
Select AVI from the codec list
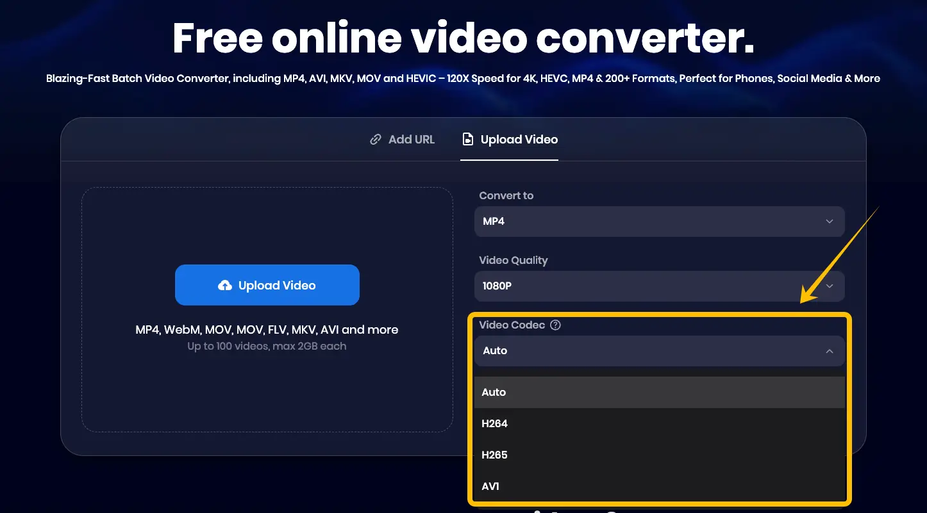pyautogui.click(x=490, y=486)
